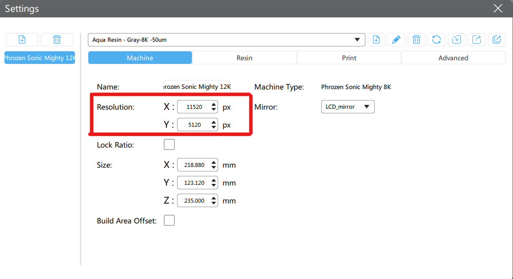Open the Print tab
Screen dimensions: 513x279
(x=349, y=58)
